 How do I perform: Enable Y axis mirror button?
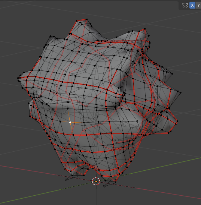[198, 5]
